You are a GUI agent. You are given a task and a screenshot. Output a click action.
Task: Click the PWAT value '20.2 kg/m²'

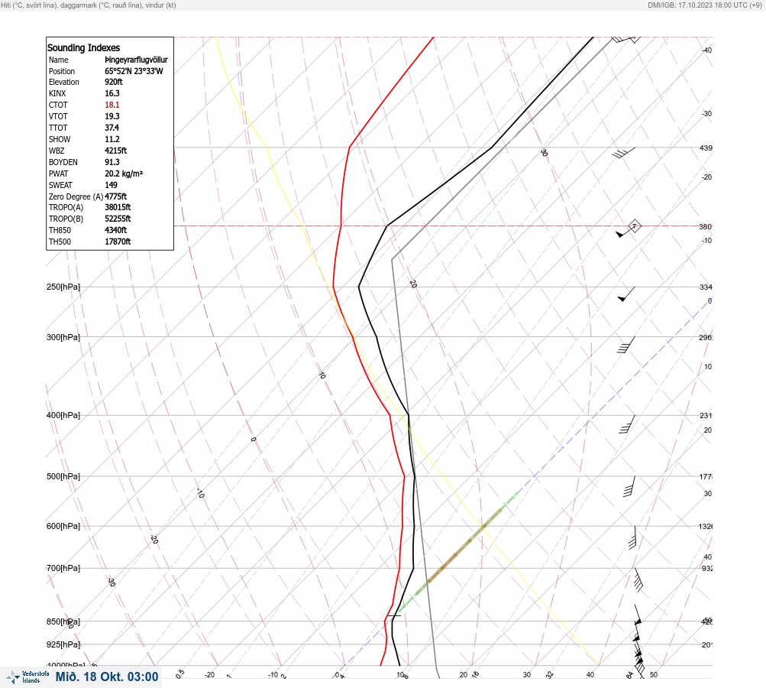[x=124, y=174]
